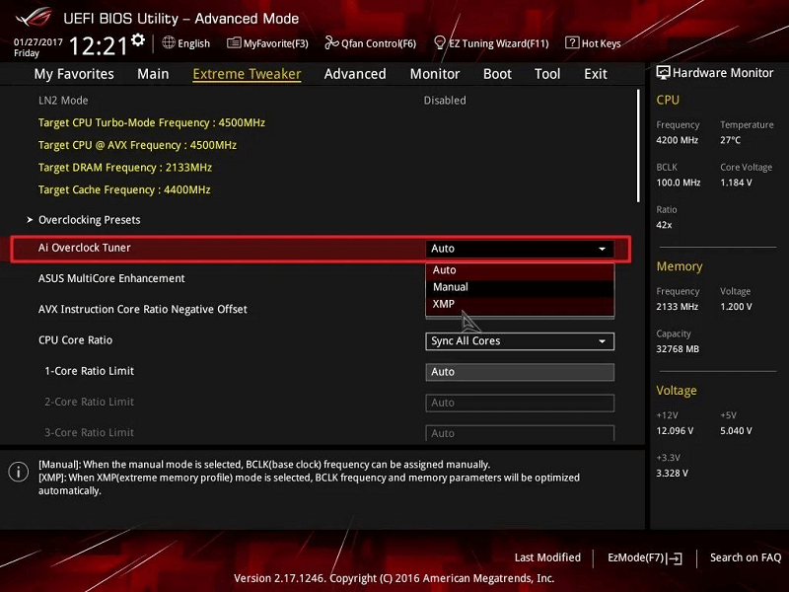Open MyFavorite(F3) from the top toolbar
This screenshot has height=592, width=789.
coord(267,43)
